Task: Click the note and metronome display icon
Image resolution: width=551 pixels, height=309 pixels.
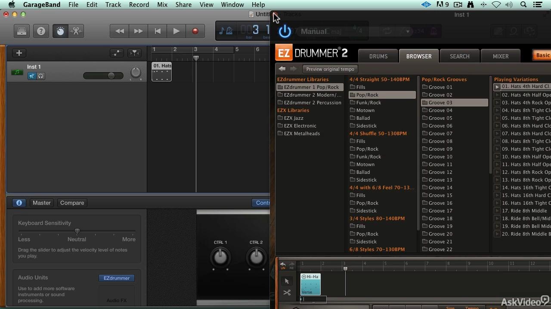Action: (x=226, y=31)
